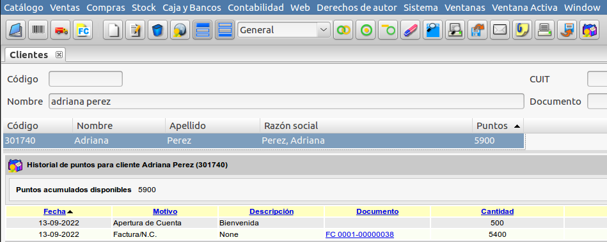Screen dimensions: 607x242
Task: Open the Compras menu
Action: [x=106, y=8]
